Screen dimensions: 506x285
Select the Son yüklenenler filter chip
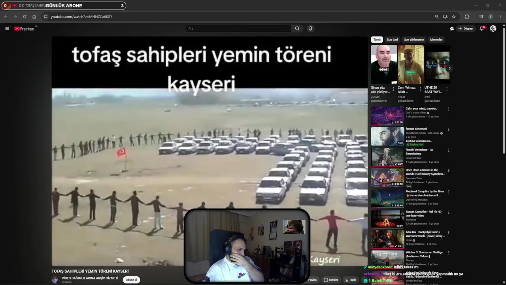tap(414, 40)
